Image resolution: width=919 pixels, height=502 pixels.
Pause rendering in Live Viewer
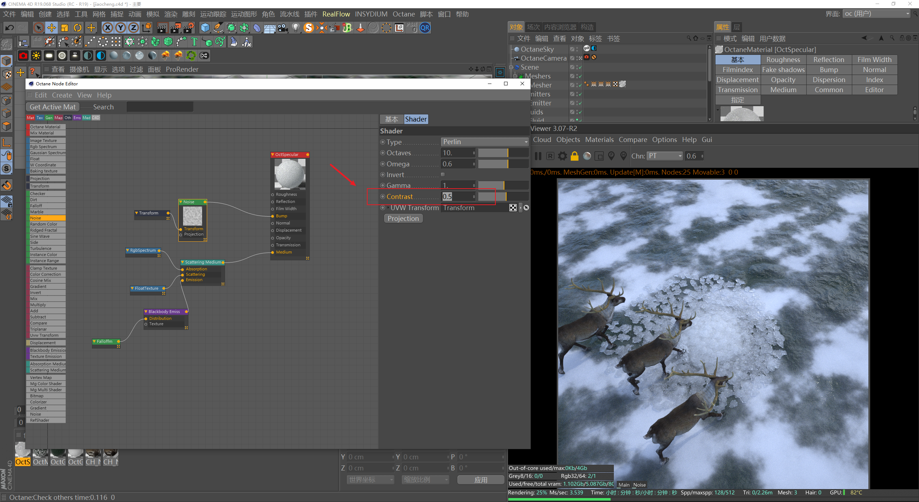(538, 156)
